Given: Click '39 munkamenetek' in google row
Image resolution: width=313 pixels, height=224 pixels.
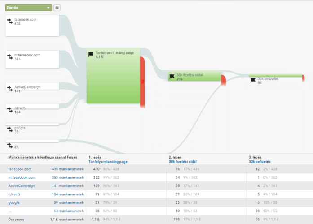Looking at the screenshot, I should point(69,202).
